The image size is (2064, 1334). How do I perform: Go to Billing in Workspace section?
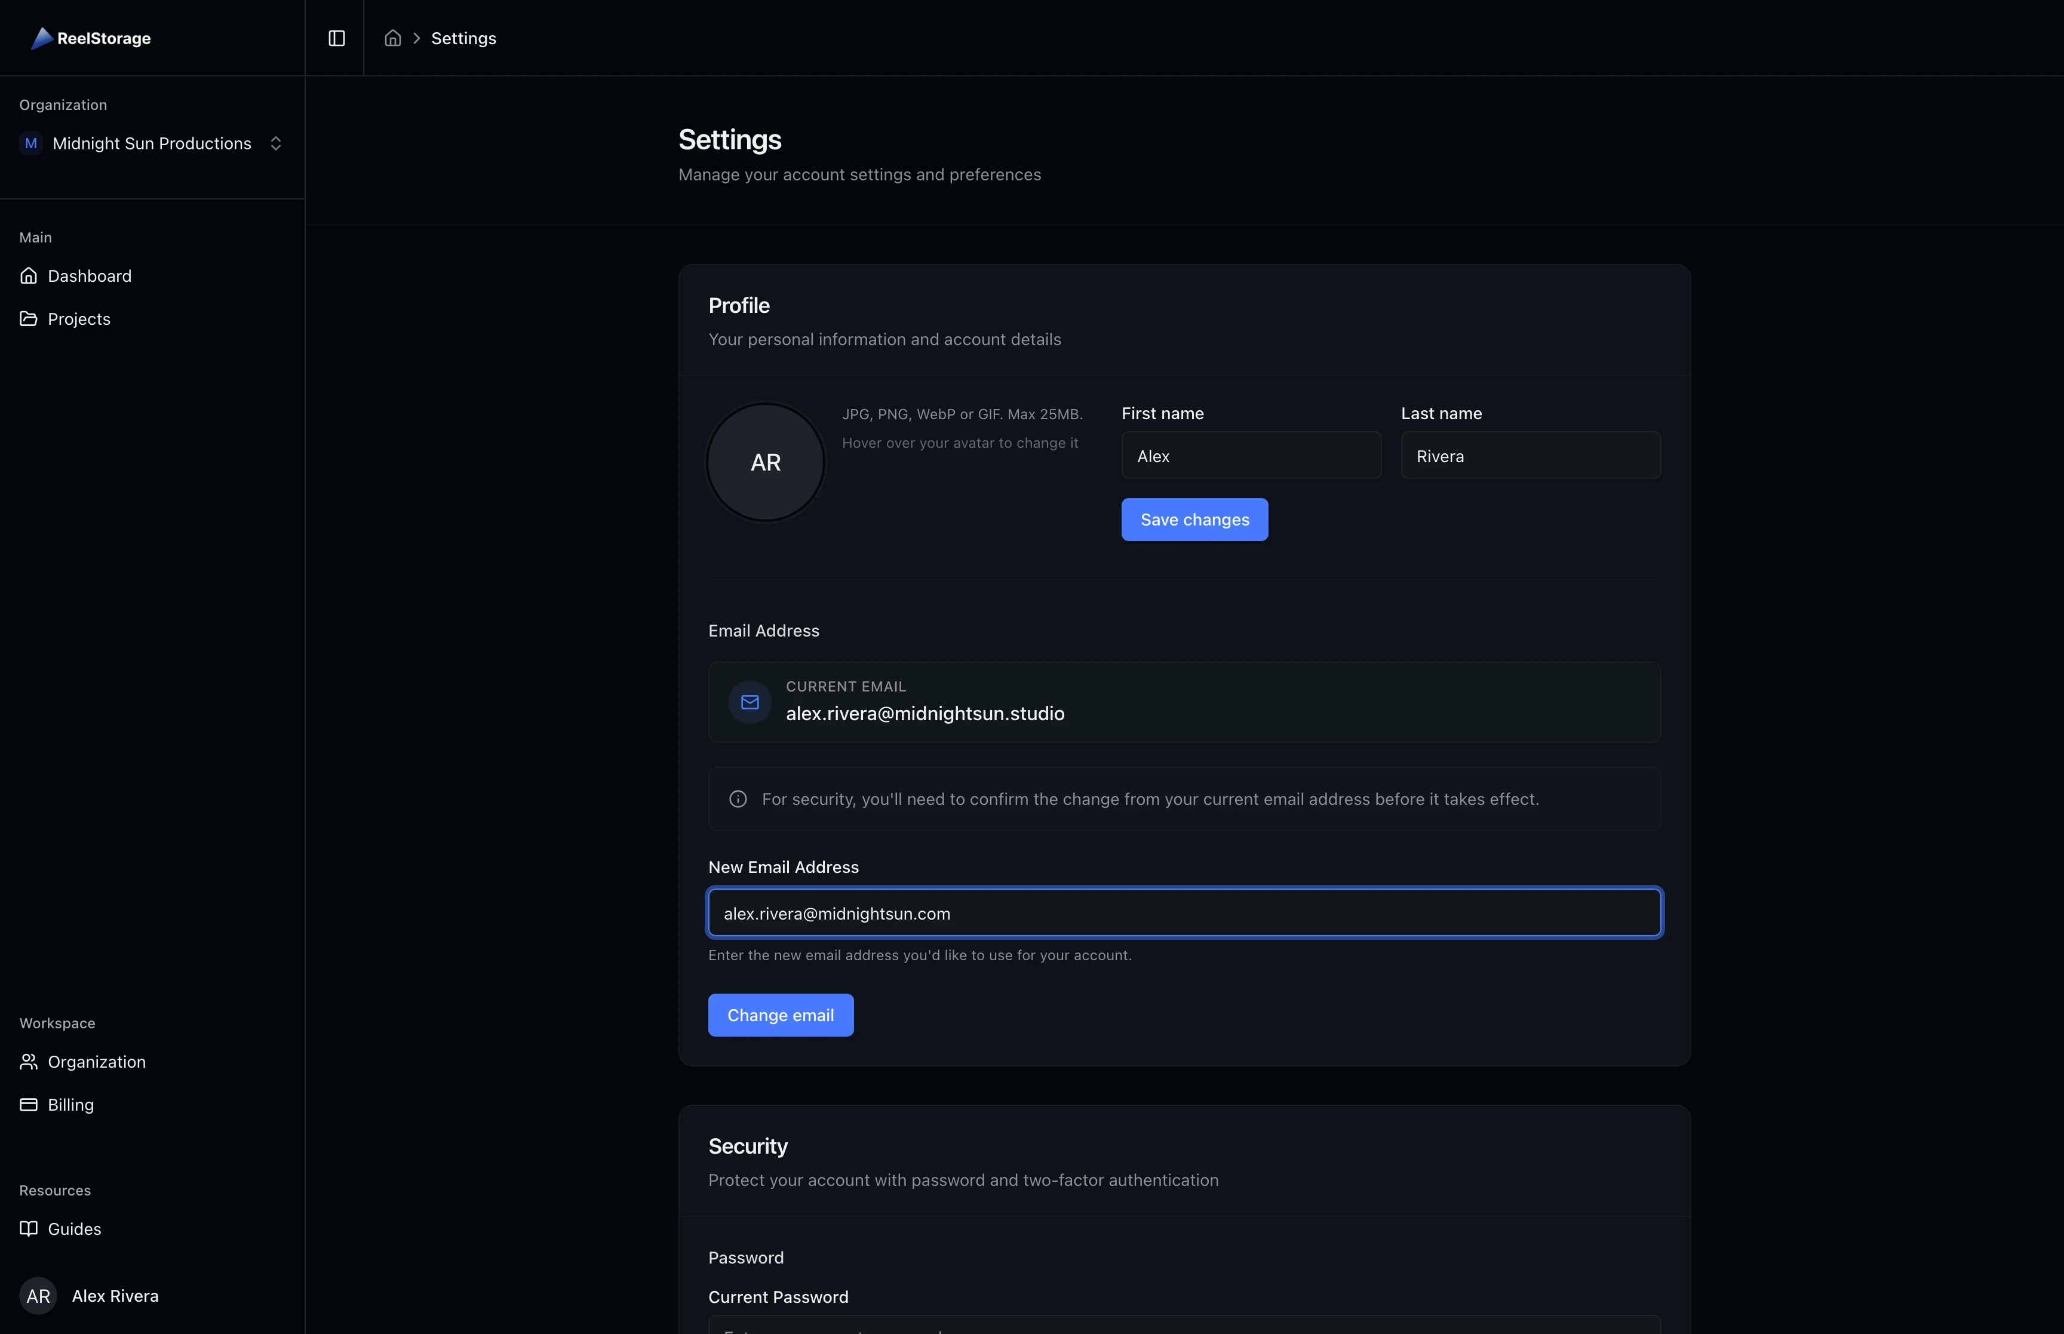70,1105
